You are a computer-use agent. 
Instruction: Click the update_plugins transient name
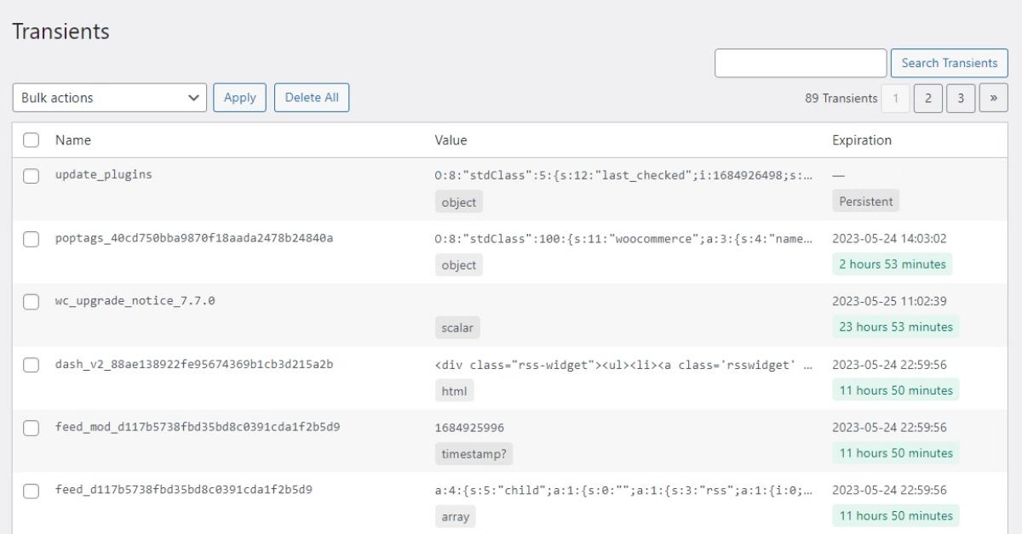(103, 174)
